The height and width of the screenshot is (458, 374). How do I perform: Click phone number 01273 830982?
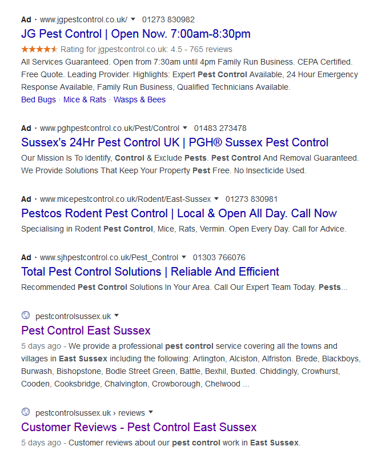[168, 19]
